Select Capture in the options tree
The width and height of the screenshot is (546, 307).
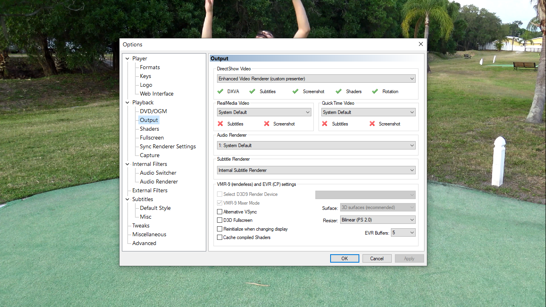tap(150, 155)
